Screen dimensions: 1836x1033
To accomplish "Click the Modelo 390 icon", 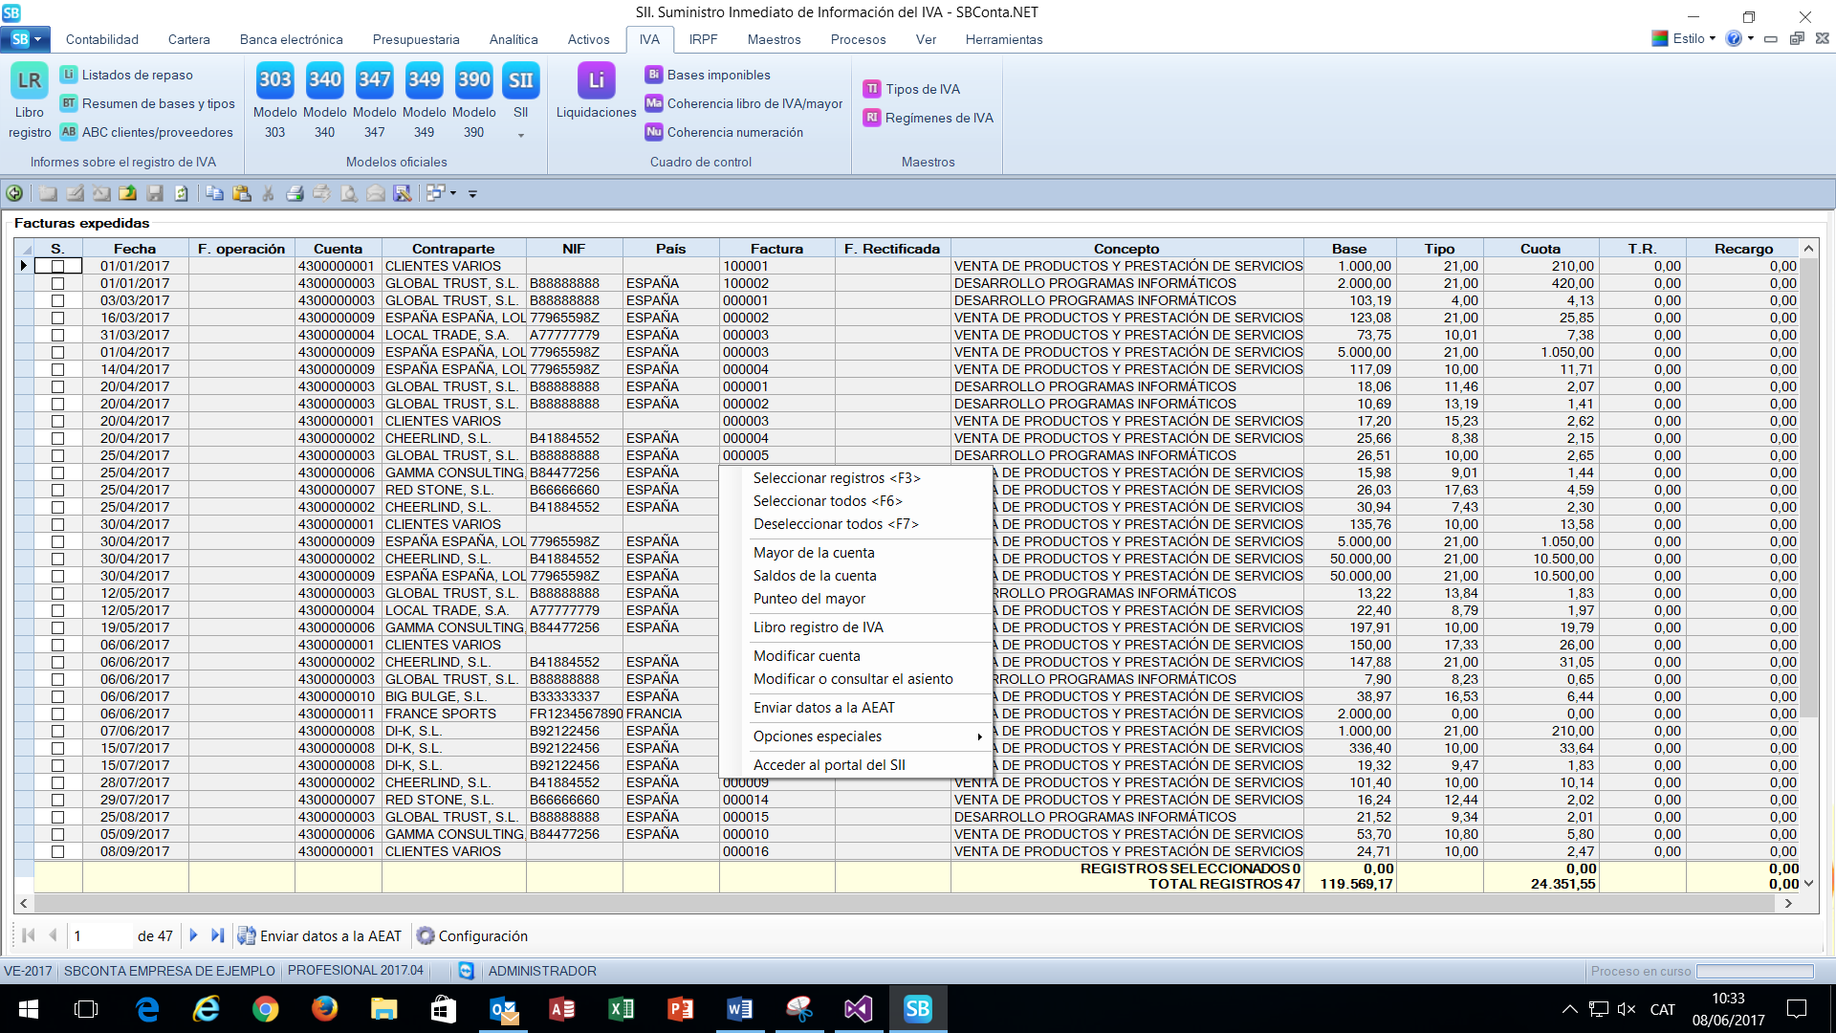I will click(x=473, y=80).
